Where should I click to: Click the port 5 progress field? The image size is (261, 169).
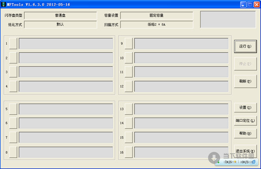[66, 109]
